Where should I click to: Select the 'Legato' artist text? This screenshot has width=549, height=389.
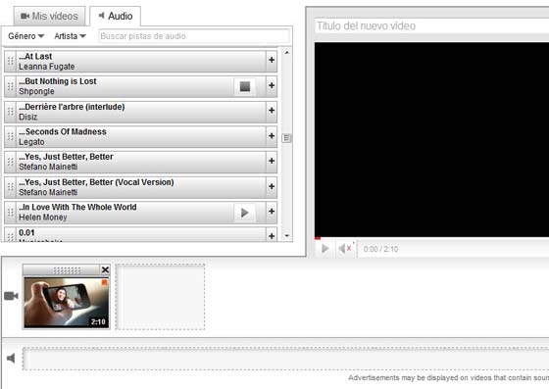coord(31,142)
